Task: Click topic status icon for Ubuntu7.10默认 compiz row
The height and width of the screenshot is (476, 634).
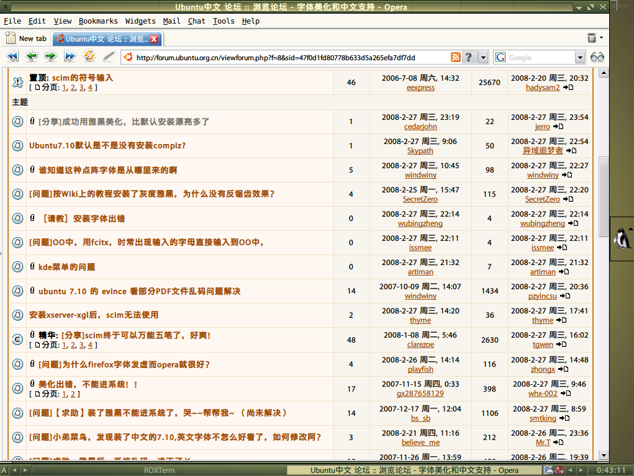Action: tap(17, 145)
